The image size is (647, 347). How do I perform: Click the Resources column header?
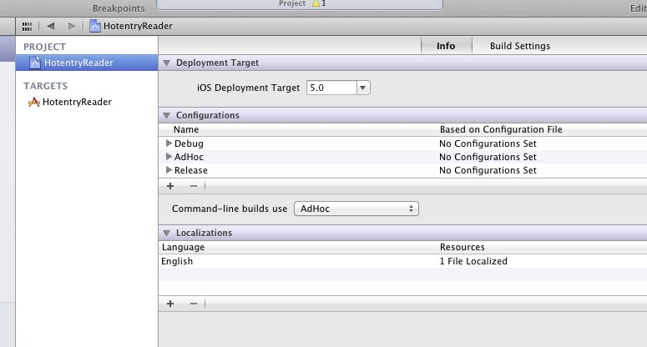point(463,247)
